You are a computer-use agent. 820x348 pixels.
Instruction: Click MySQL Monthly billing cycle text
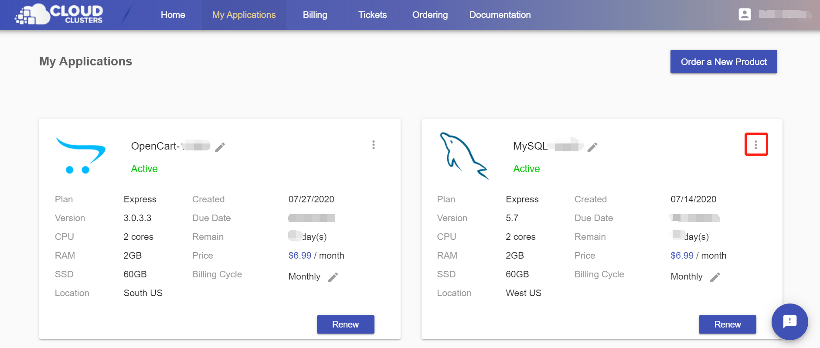[x=687, y=276]
